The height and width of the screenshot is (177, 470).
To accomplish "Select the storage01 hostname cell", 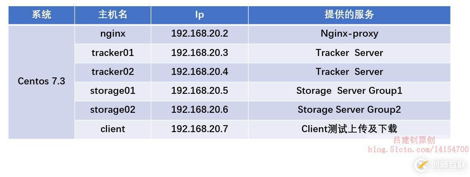I will 112,91.
